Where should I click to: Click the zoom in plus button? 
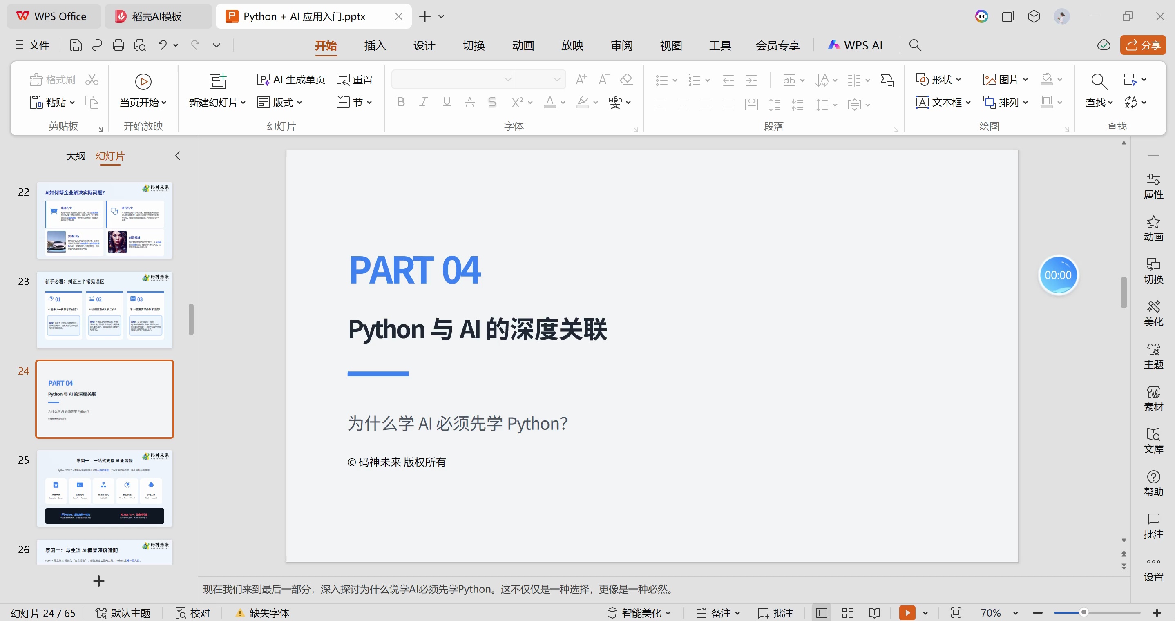(1157, 613)
